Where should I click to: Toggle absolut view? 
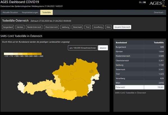[x=103, y=48]
